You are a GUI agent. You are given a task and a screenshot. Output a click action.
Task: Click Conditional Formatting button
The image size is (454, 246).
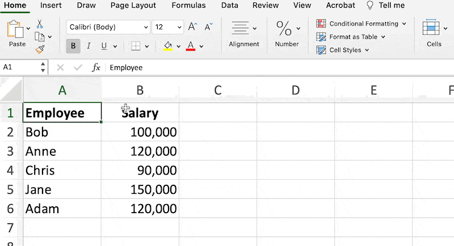pos(361,23)
